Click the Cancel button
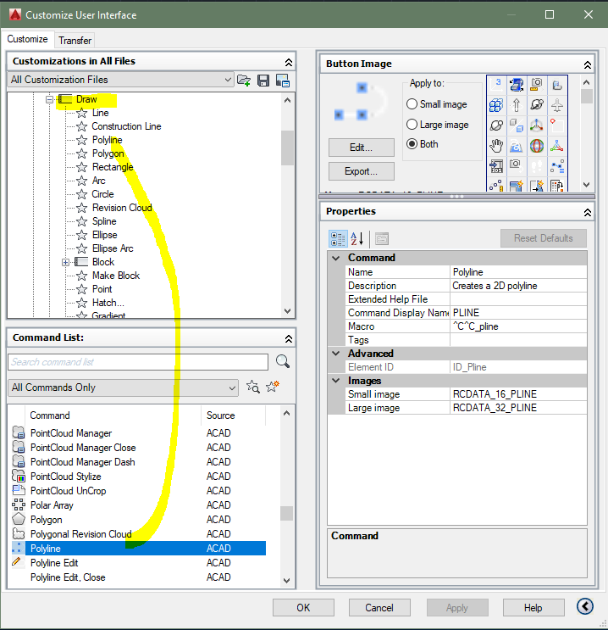Image resolution: width=608 pixels, height=630 pixels. 379,607
